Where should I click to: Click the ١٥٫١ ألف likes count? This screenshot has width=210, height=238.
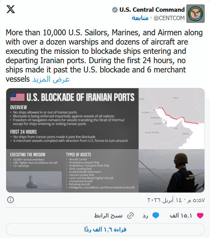181,216
